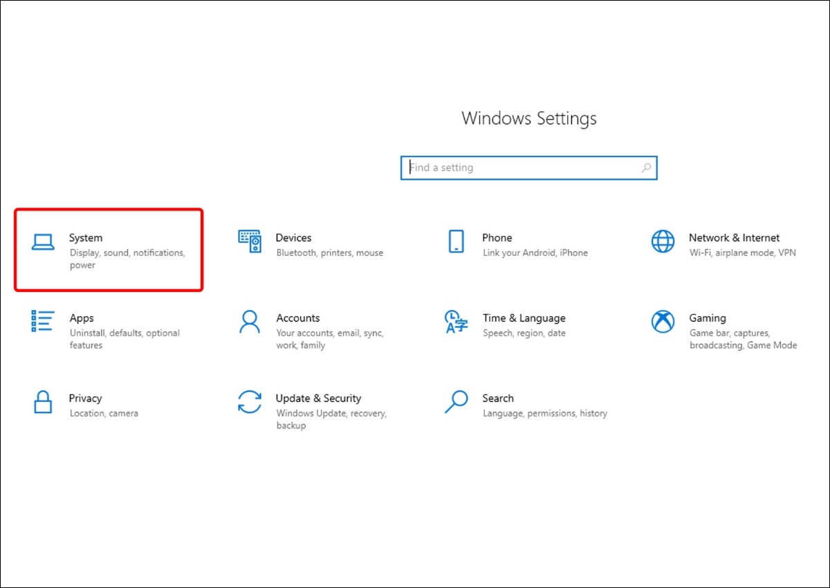Click the magnifier icon in the search box
830x588 pixels.
(x=646, y=167)
